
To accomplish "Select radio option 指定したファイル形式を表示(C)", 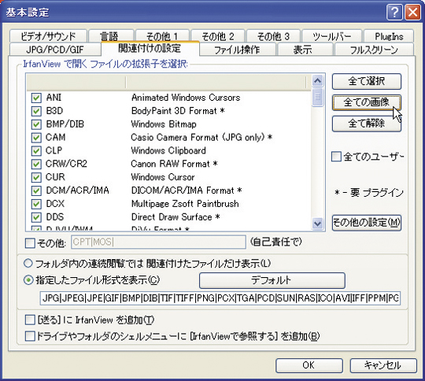I will [28, 280].
